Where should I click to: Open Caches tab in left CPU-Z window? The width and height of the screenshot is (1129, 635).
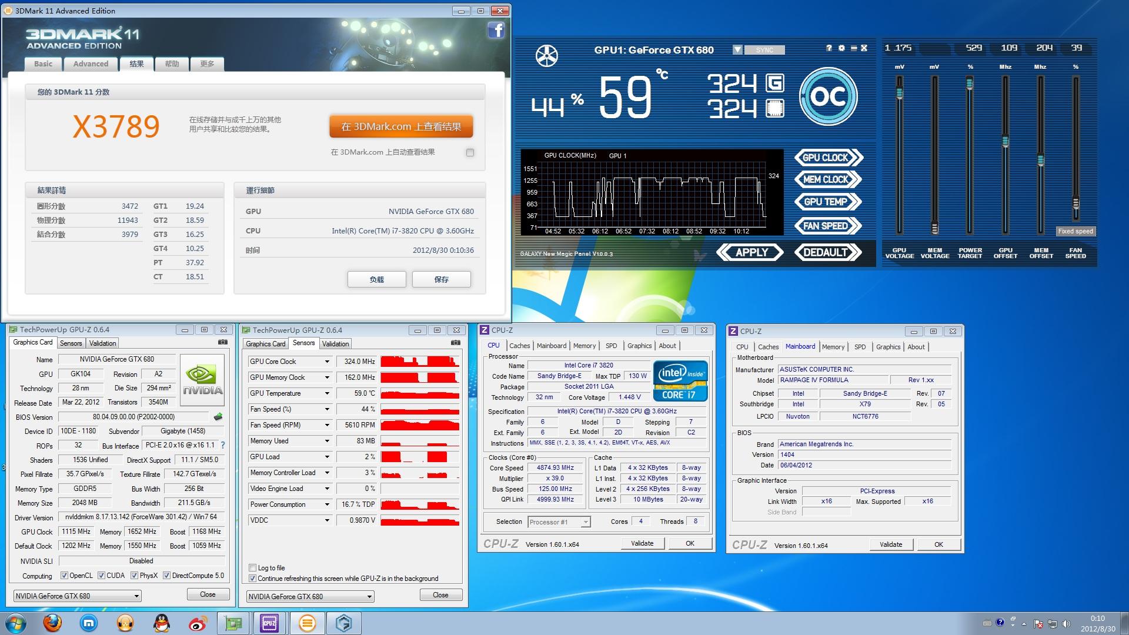[520, 346]
